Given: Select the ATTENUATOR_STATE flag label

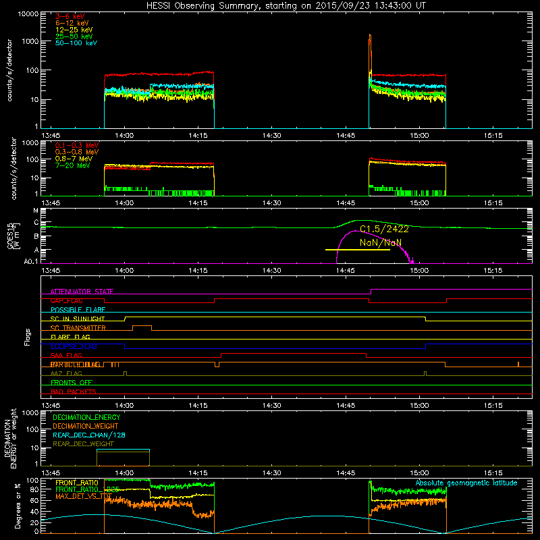Looking at the screenshot, I should pos(82,292).
